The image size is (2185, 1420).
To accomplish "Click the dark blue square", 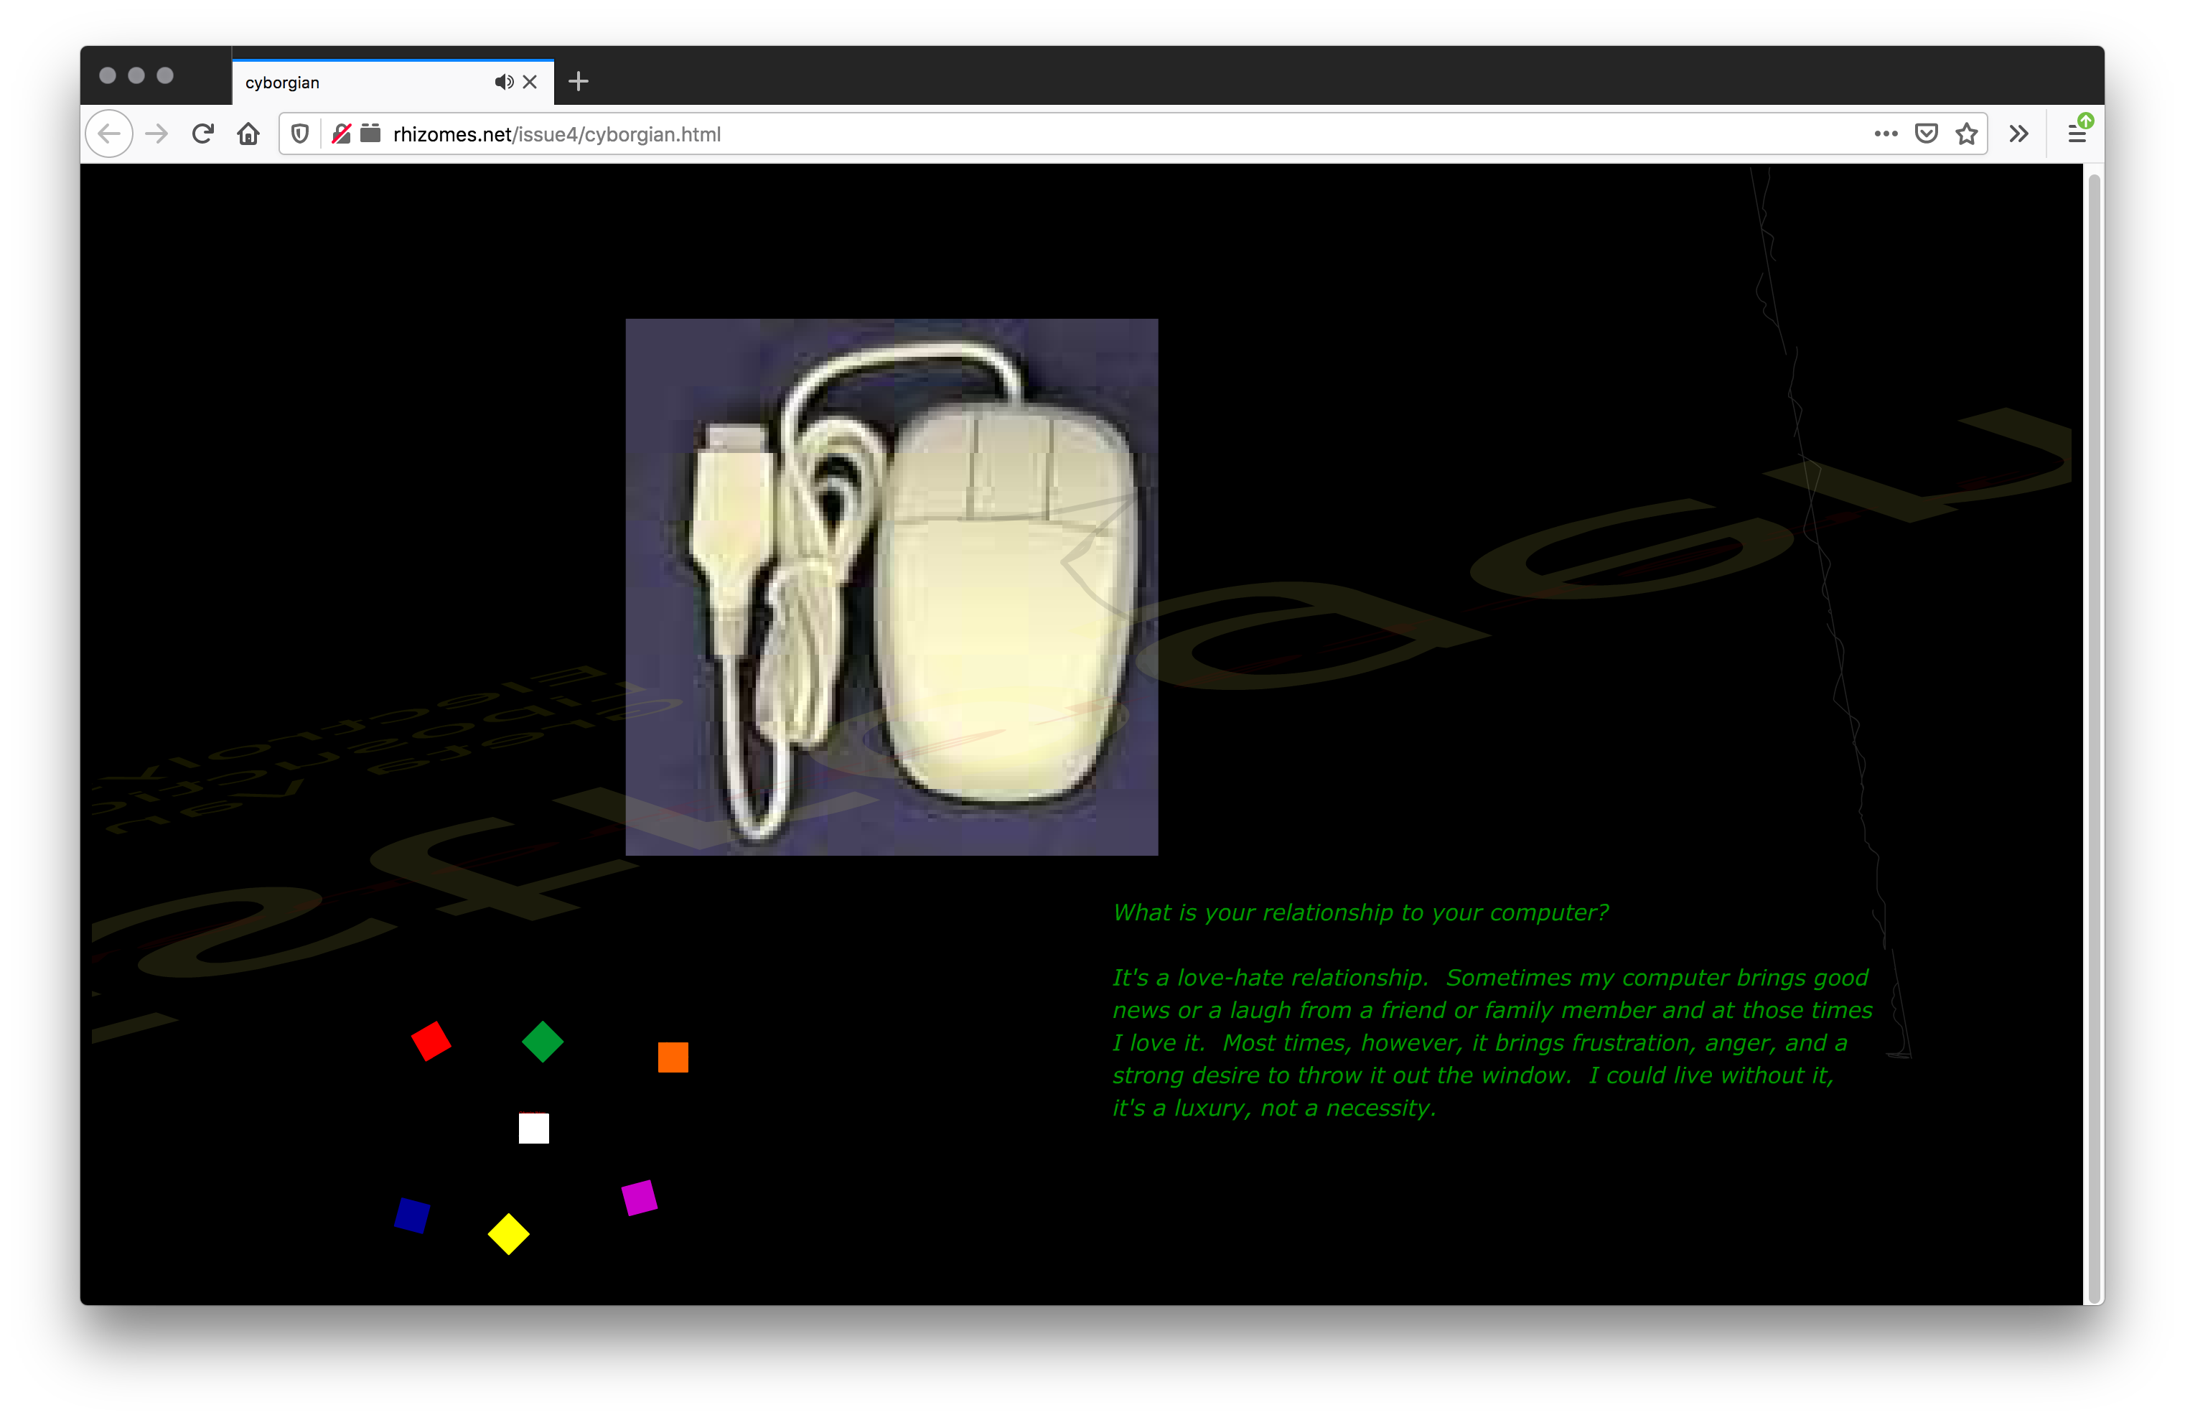I will 412,1215.
